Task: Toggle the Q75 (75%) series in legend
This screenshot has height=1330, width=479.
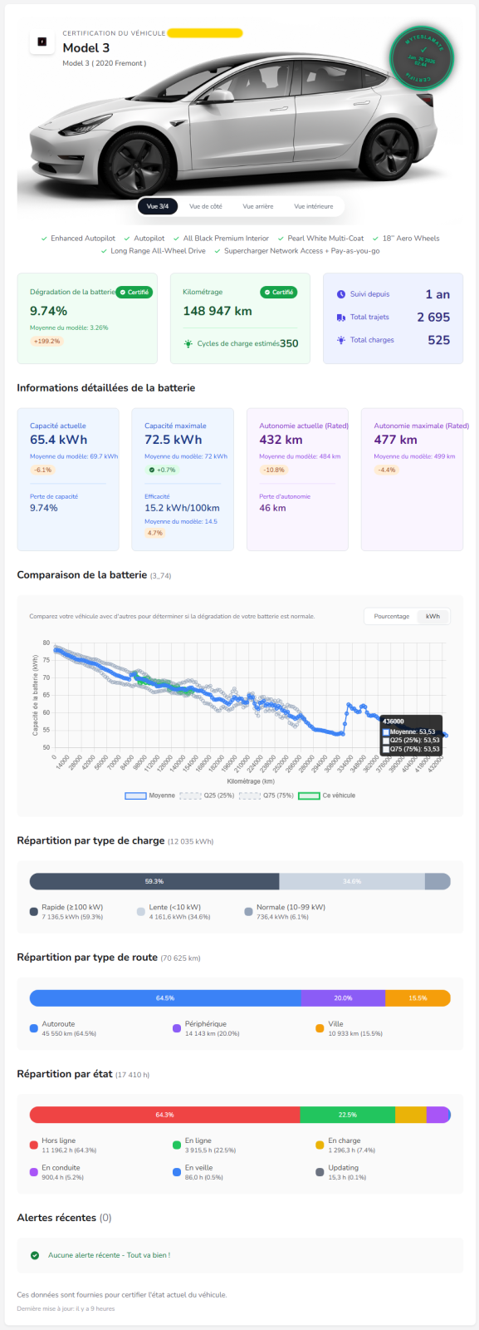Action: pyautogui.click(x=266, y=796)
